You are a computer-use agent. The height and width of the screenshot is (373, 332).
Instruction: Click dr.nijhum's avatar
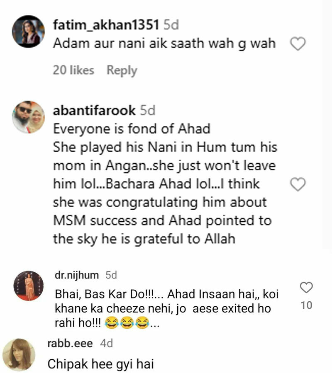point(28,286)
